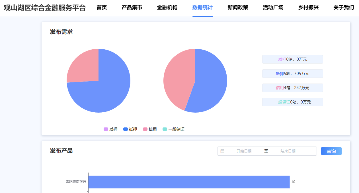
Task: Click the 结束日期 input field
Action: pos(288,151)
